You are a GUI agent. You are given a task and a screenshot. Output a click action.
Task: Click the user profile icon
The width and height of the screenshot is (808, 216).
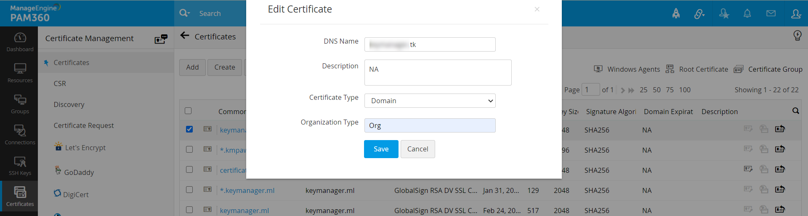(795, 13)
